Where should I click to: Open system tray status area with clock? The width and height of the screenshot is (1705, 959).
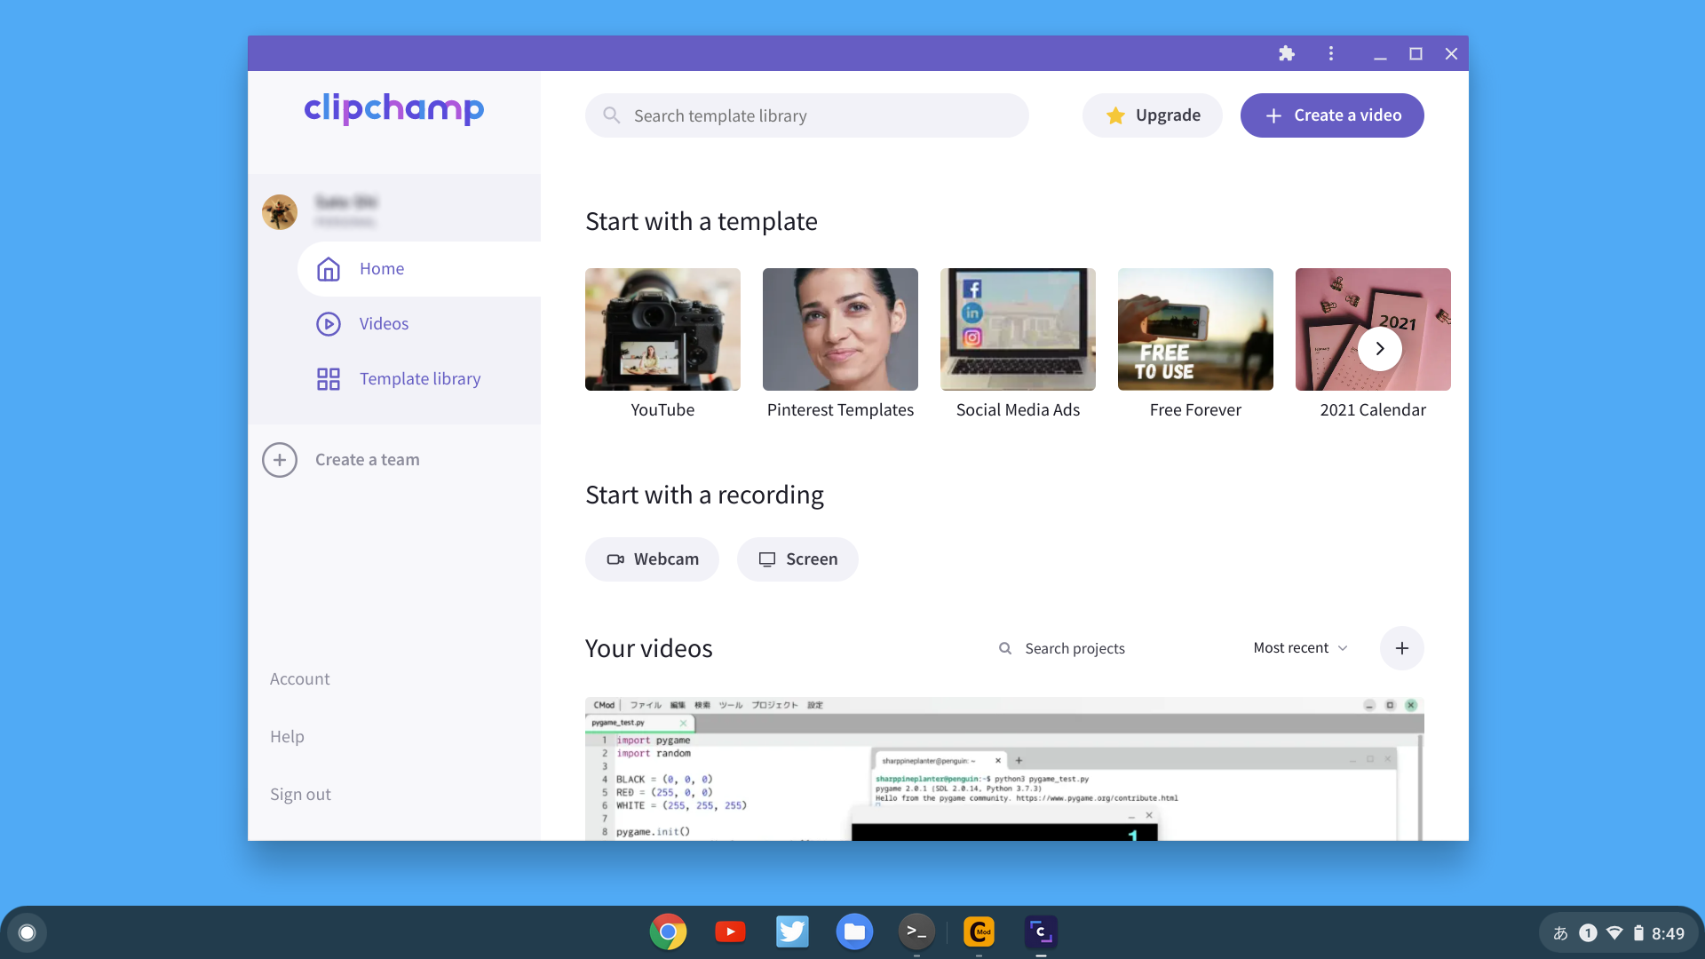coord(1620,933)
